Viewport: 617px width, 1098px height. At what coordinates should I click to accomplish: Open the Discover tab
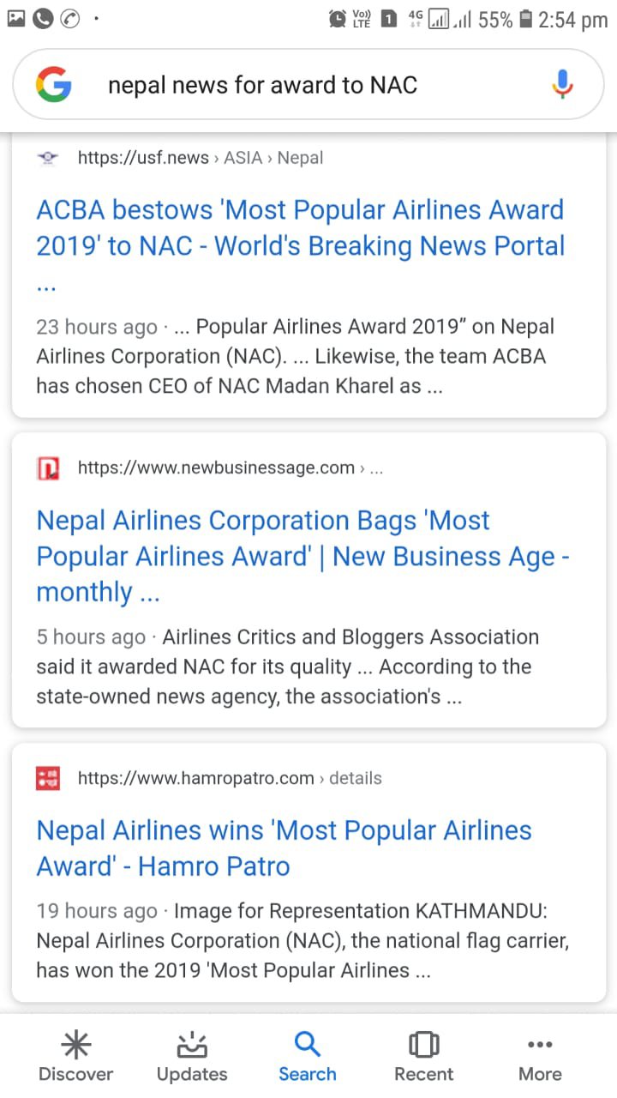(75, 1057)
